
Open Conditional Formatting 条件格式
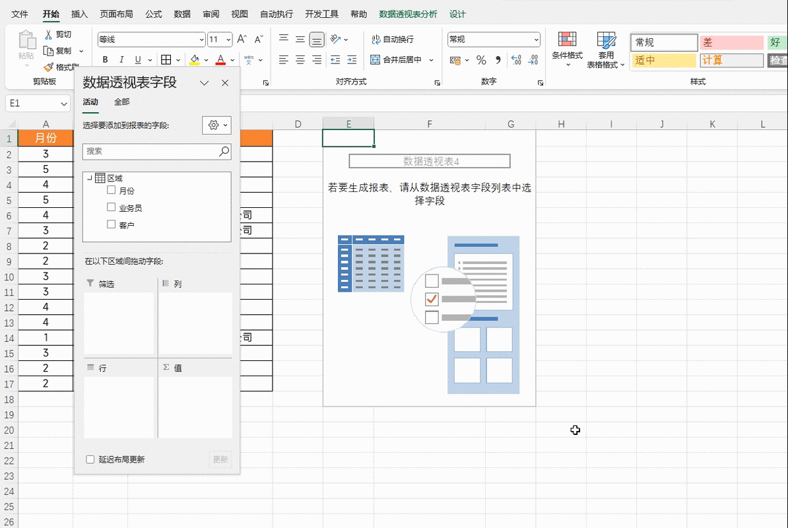click(x=568, y=49)
